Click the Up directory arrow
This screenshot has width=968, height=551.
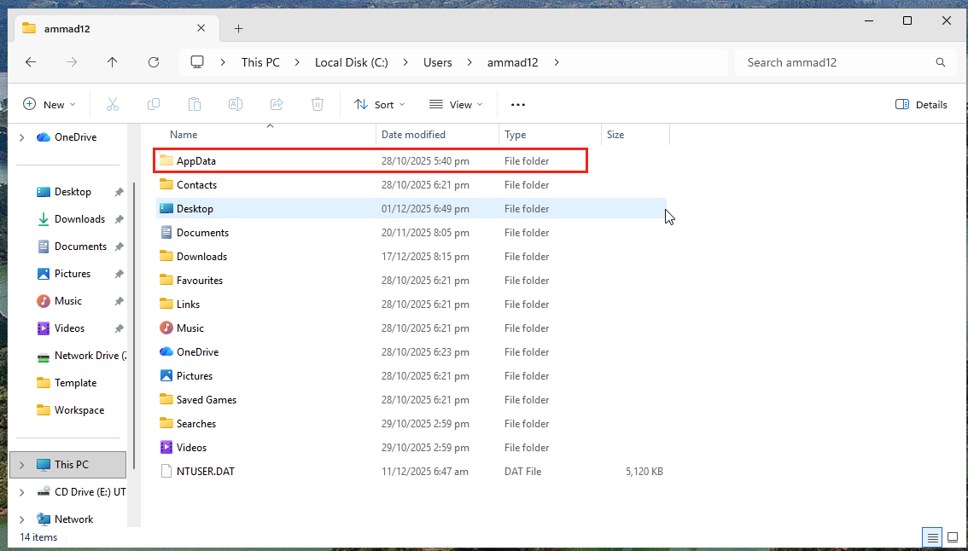tap(113, 62)
